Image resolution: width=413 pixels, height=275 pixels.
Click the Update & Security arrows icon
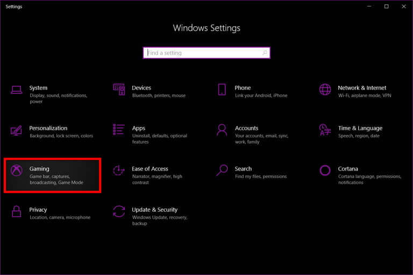click(x=119, y=211)
